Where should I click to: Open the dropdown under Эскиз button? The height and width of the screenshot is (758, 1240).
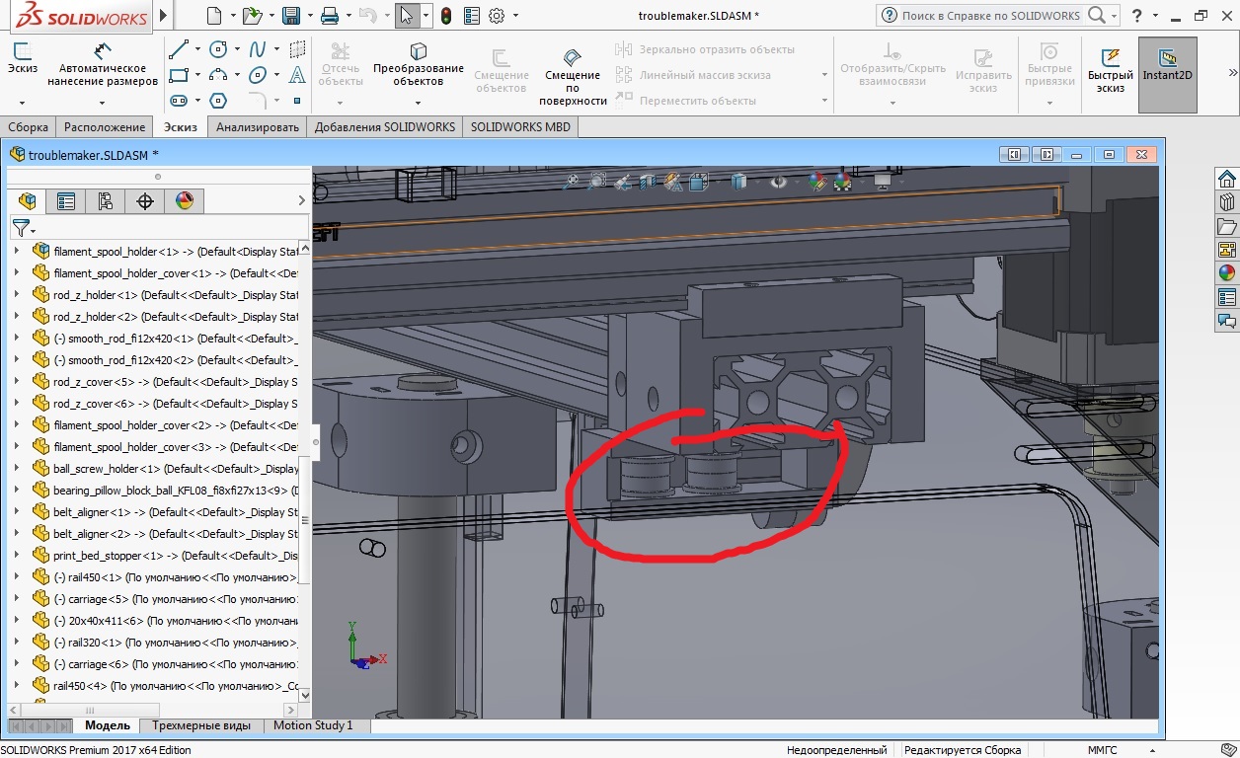(x=22, y=102)
